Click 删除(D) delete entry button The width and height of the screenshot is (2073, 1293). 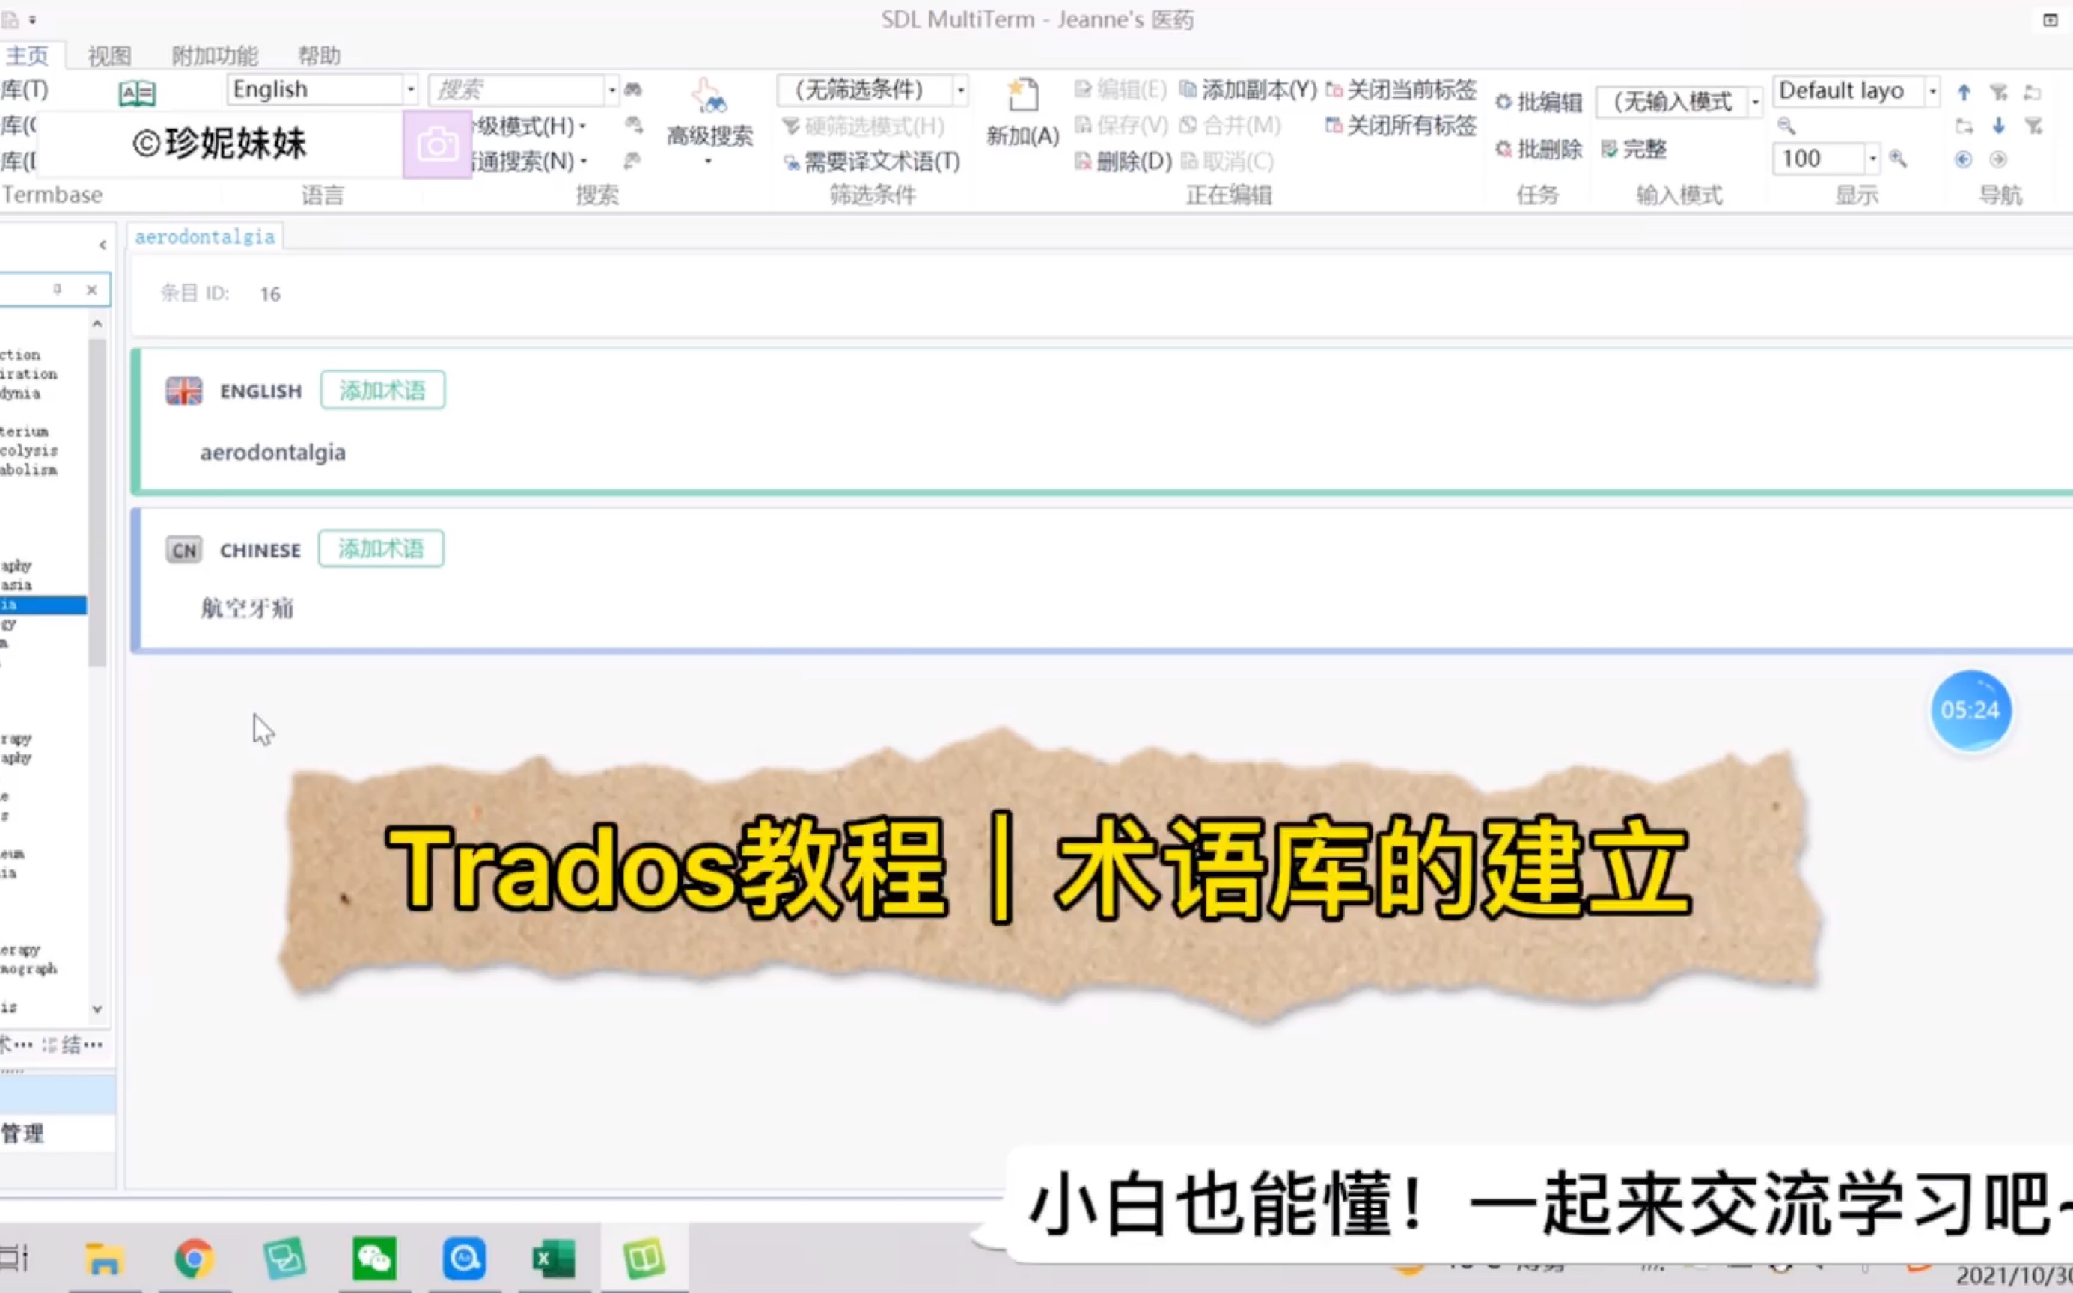pos(1123,161)
